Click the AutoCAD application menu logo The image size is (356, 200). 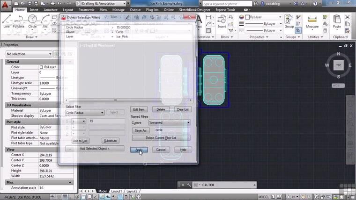coord(6,6)
